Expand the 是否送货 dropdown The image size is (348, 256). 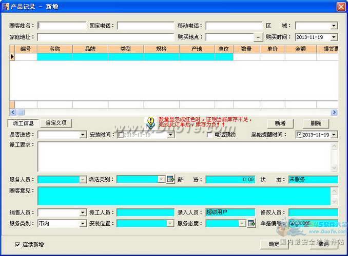point(83,135)
